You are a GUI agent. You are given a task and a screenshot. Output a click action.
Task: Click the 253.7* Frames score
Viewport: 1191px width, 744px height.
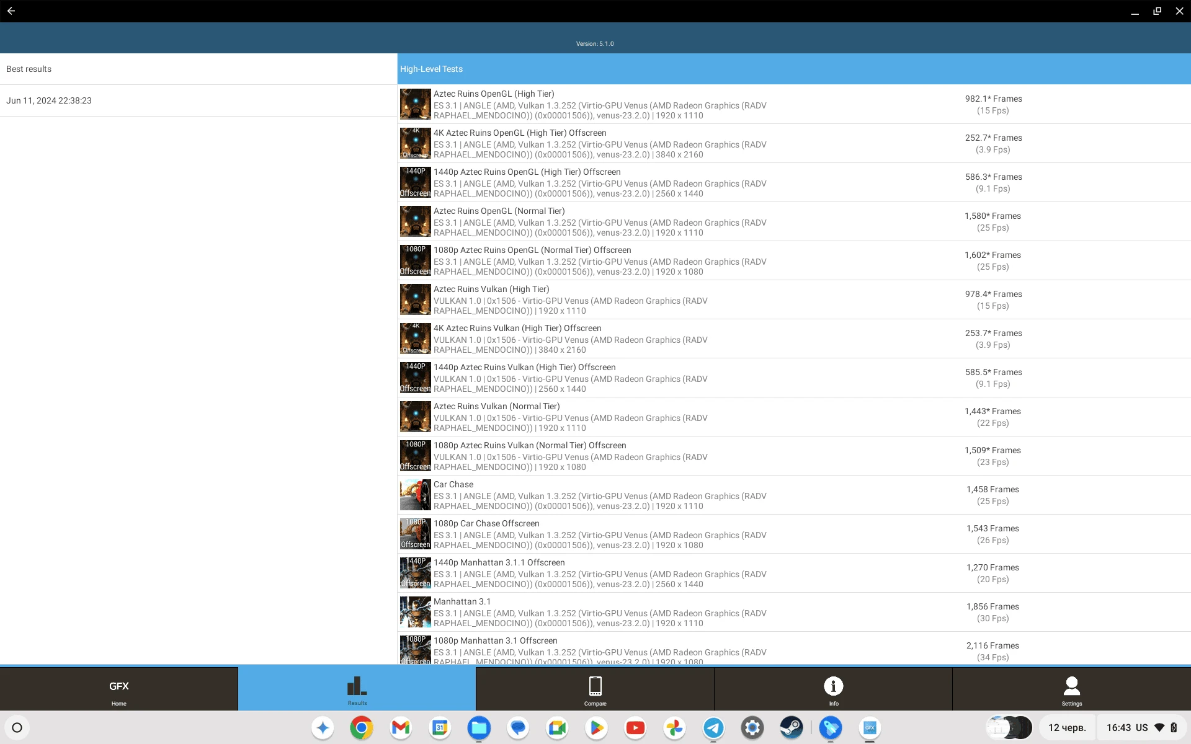click(993, 333)
